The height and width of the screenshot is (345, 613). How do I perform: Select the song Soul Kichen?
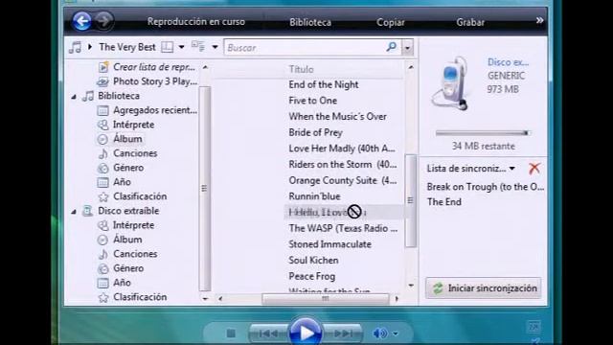pos(313,260)
